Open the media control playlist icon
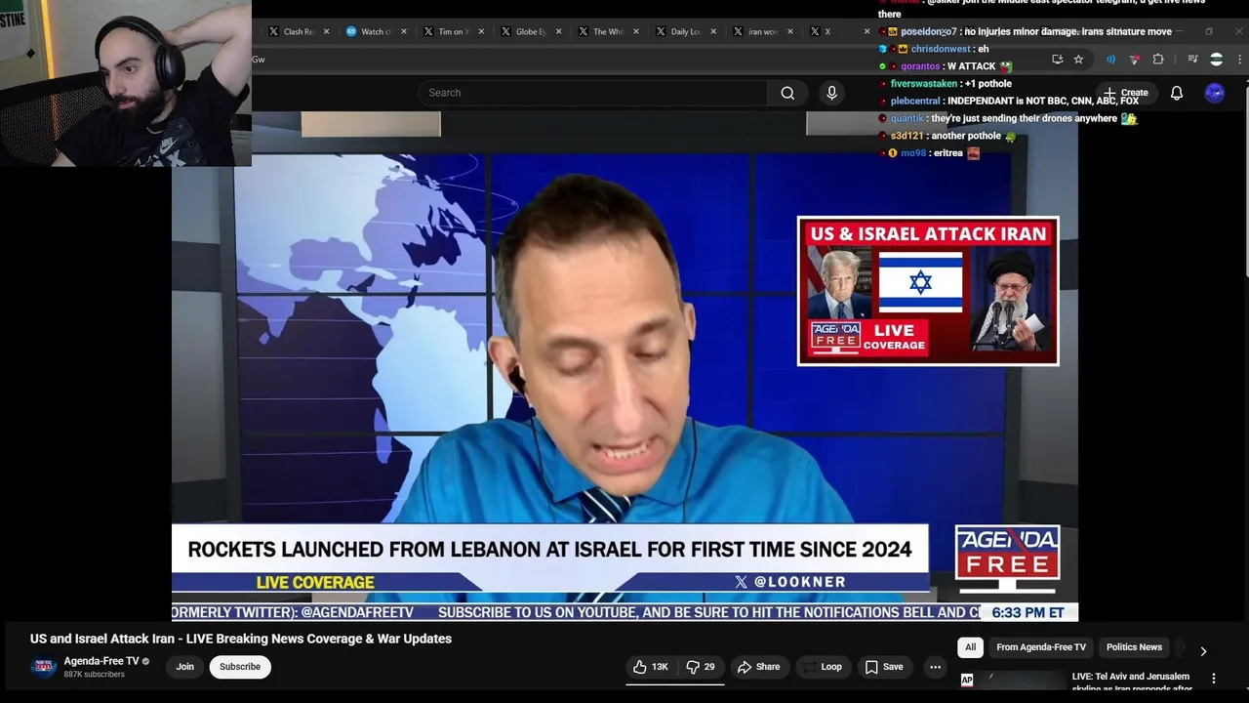 tap(1192, 60)
